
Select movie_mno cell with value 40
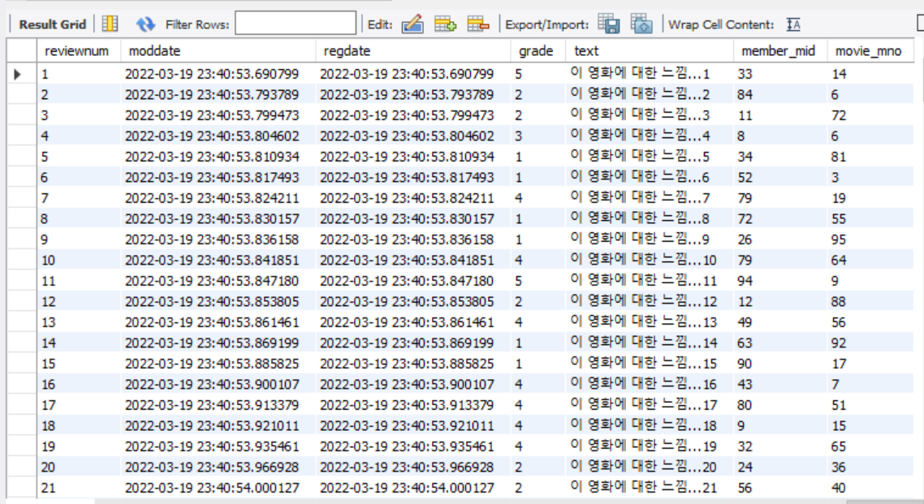point(870,488)
